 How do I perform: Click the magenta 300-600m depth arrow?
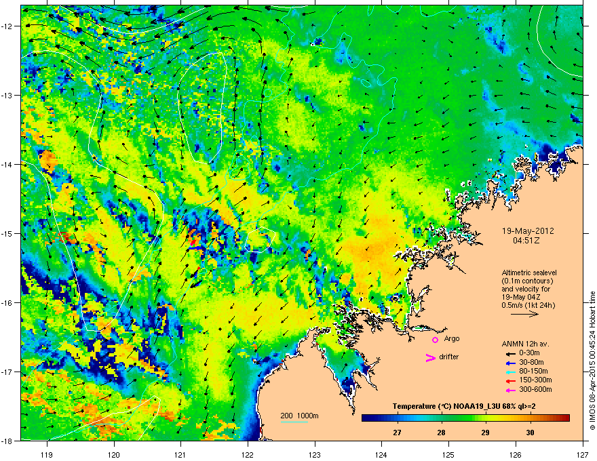point(511,390)
